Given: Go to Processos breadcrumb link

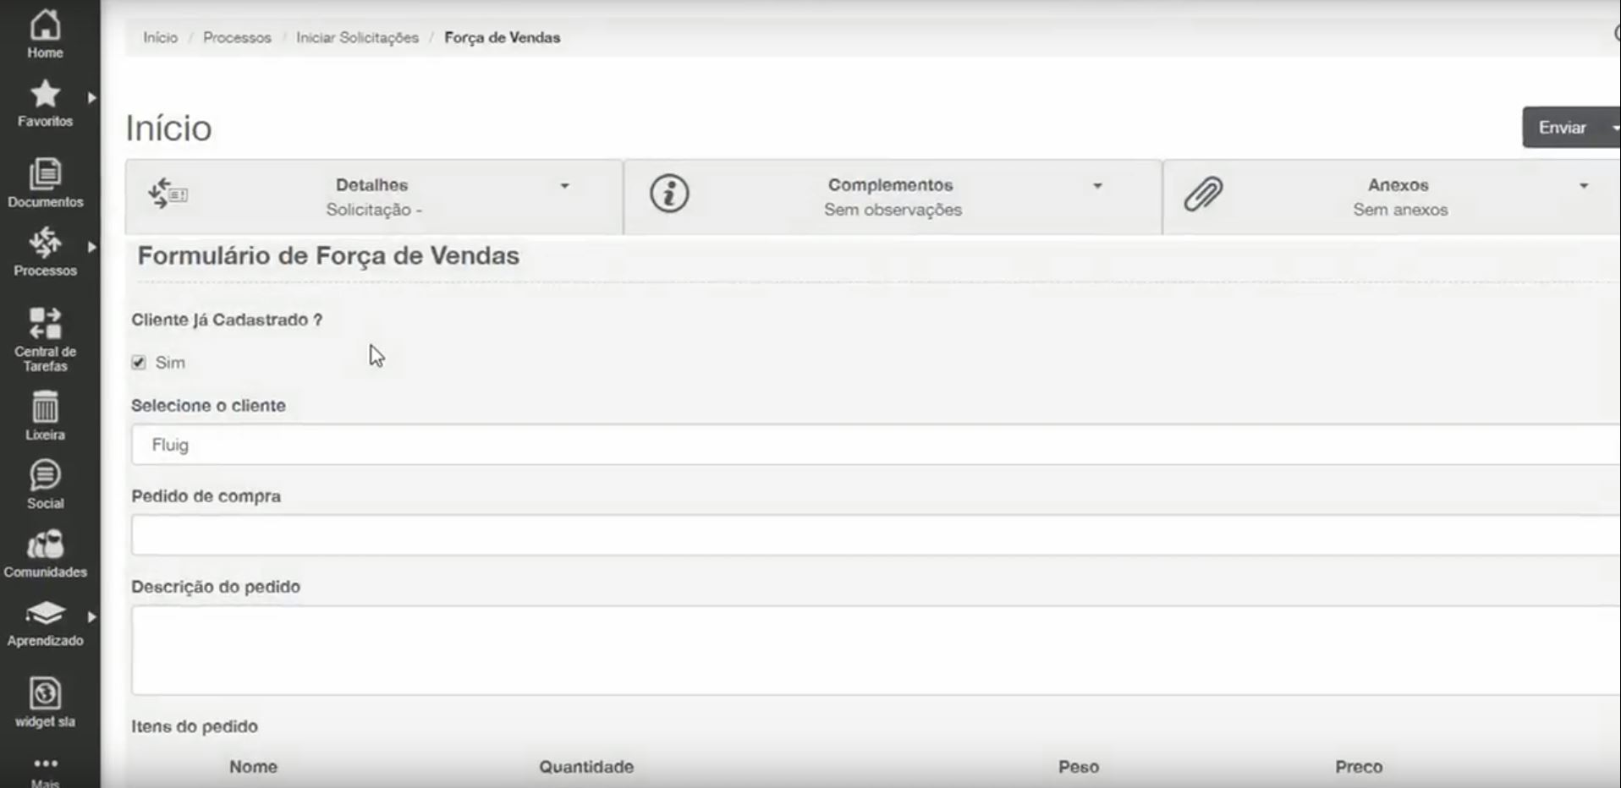Looking at the screenshot, I should pos(237,37).
